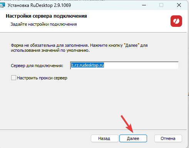
Task: Click the Задайте настройки подключения subtitle
Action: [x=43, y=24]
